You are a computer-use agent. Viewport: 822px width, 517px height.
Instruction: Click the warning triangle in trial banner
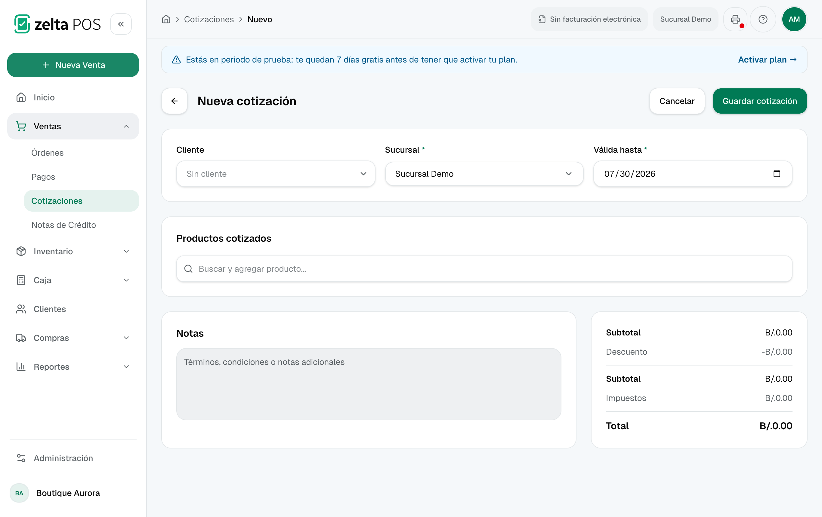[x=176, y=60]
